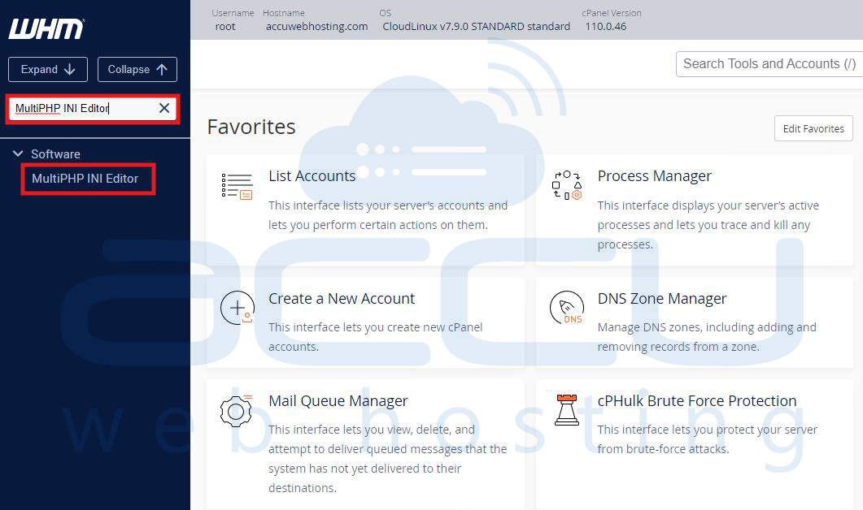863x510 pixels.
Task: Select MultiPHP INI Editor in sidebar
Action: pos(85,179)
